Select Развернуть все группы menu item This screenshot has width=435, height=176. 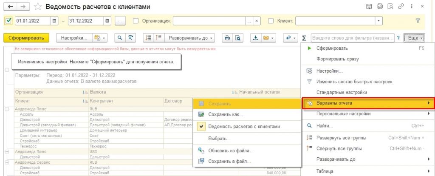(x=368, y=138)
